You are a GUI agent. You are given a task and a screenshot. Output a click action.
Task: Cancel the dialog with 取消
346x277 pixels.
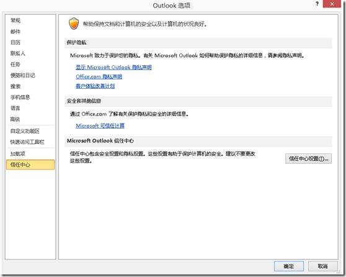(322, 266)
